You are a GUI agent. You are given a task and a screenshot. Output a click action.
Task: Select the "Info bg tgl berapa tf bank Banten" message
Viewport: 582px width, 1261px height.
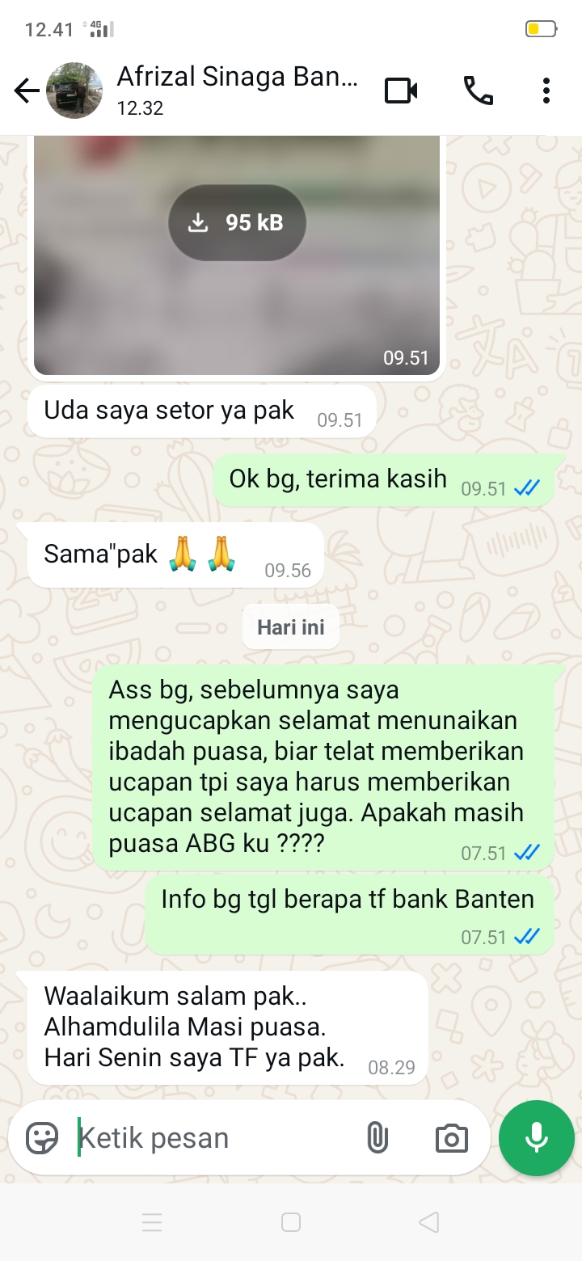[x=349, y=914]
